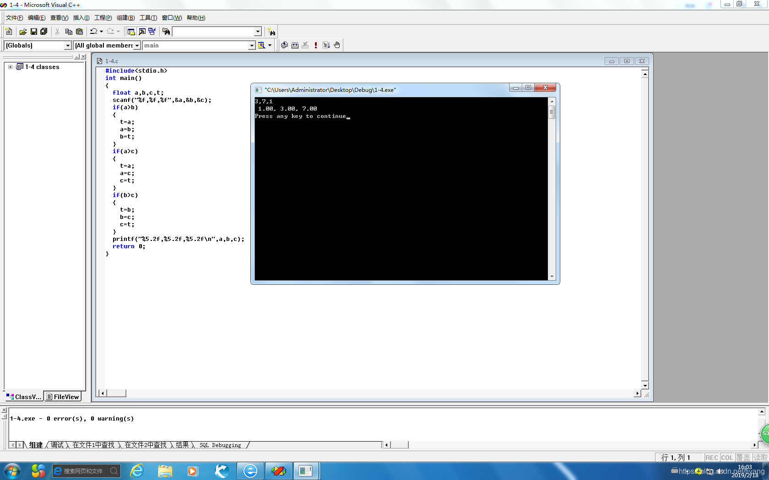Select the 在文件2中查找 output tab
The height and width of the screenshot is (480, 769).
(146, 445)
